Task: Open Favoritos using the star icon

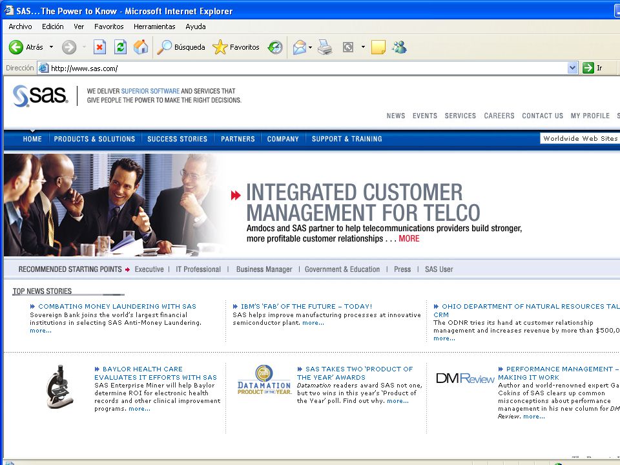Action: [x=220, y=47]
